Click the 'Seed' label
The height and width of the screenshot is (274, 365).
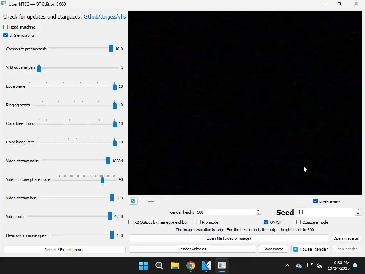coord(285,213)
